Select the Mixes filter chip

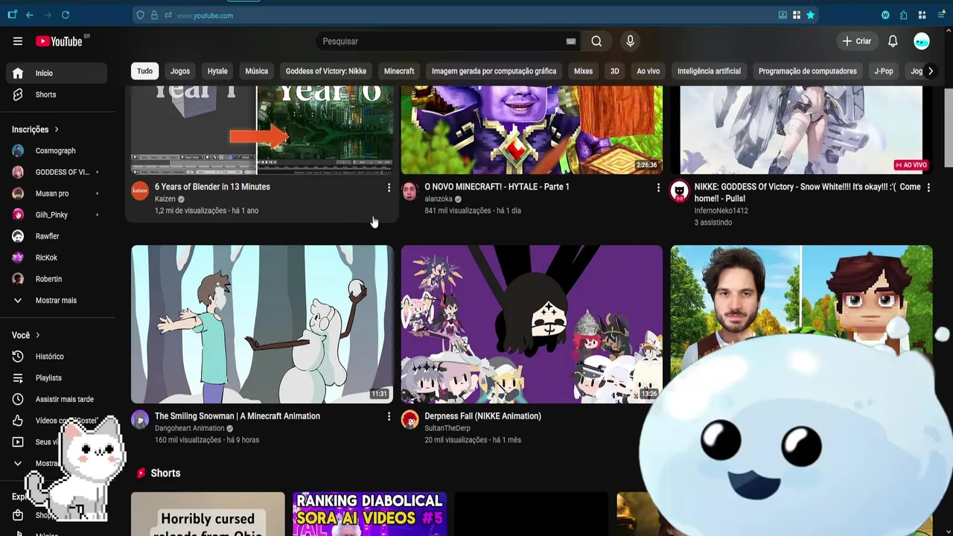pyautogui.click(x=583, y=71)
